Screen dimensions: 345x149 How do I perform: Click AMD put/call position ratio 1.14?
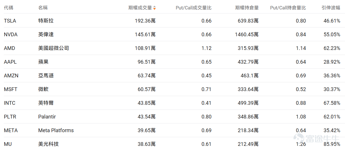[x=301, y=48]
